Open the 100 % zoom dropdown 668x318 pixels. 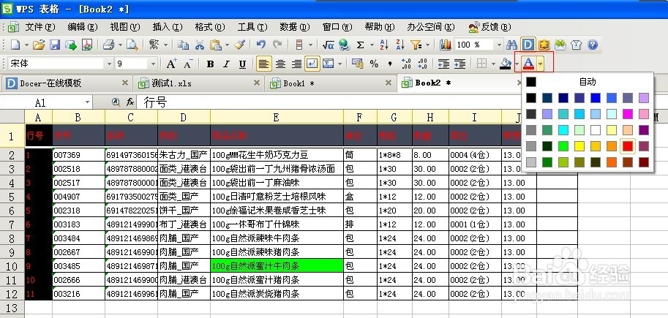pyautogui.click(x=499, y=45)
